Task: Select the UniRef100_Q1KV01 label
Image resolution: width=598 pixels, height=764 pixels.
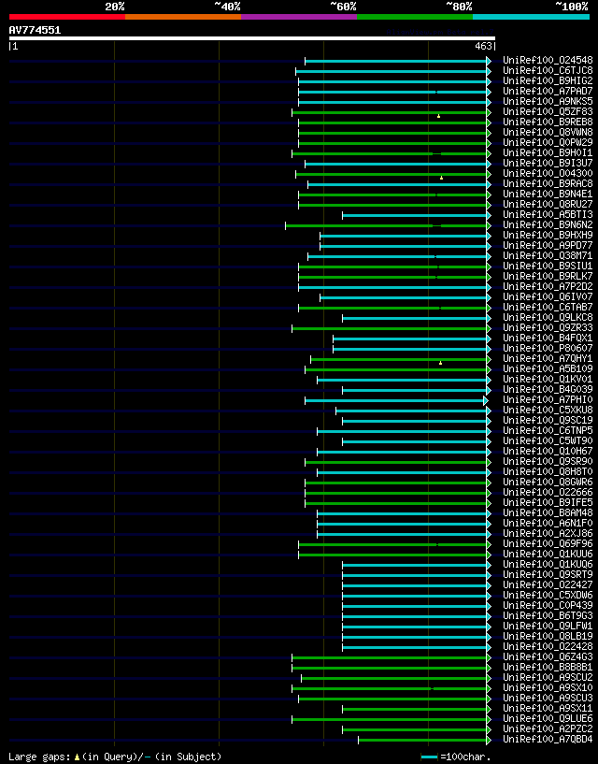Action: click(548, 379)
